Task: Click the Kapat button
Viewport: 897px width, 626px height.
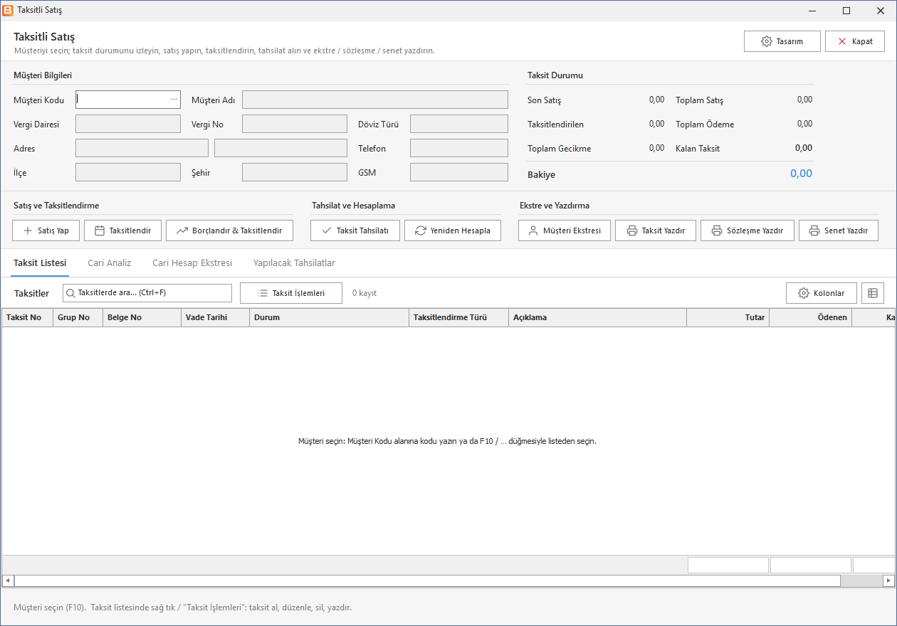Action: 855,41
